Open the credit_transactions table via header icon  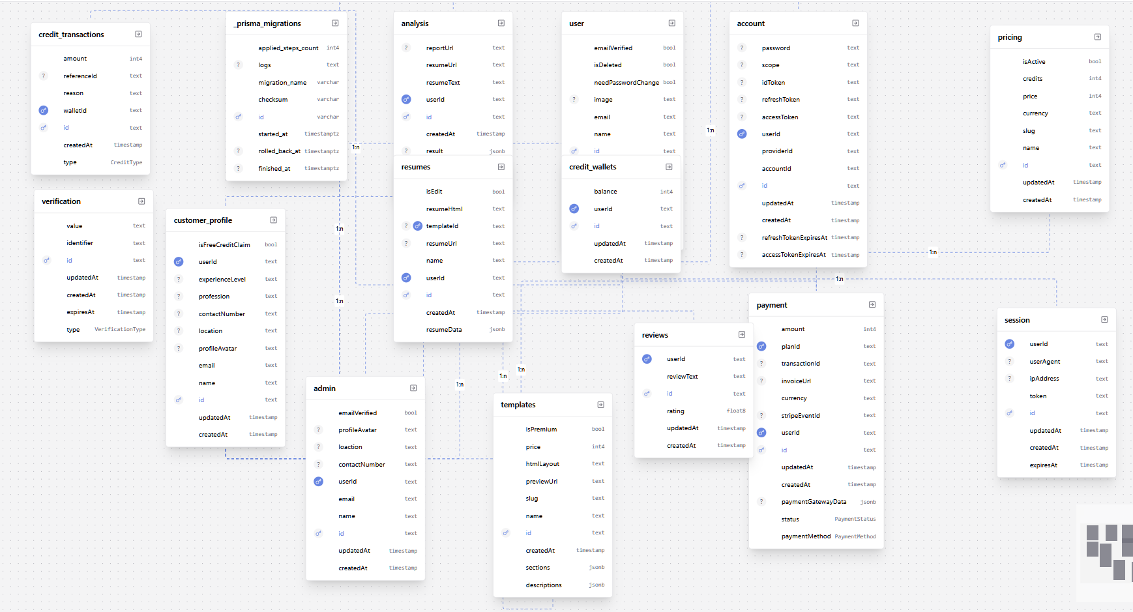point(138,34)
